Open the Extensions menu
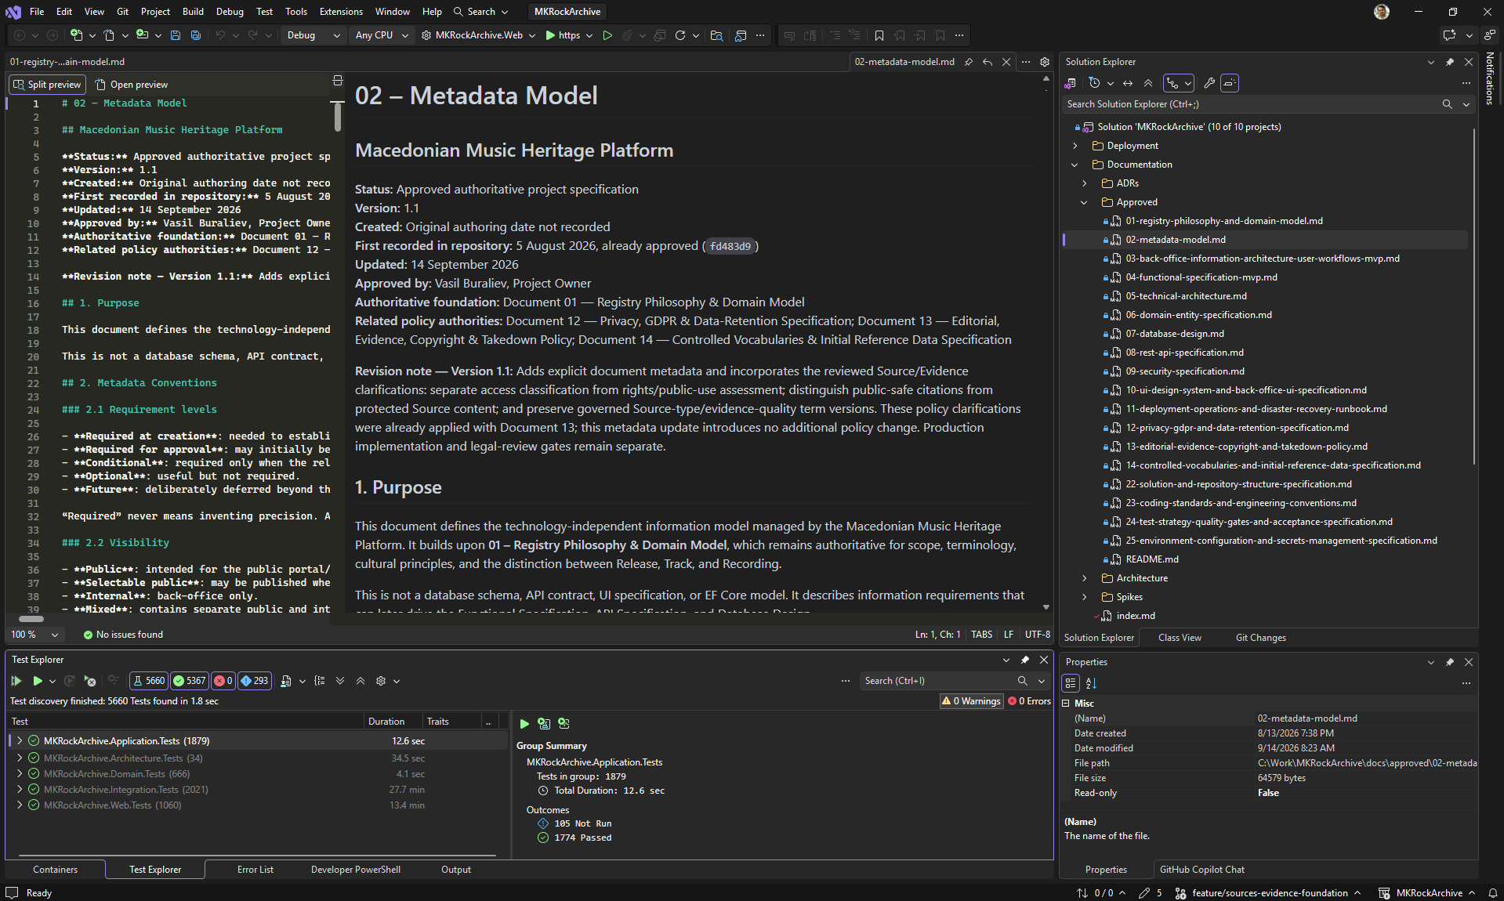 pyautogui.click(x=341, y=12)
